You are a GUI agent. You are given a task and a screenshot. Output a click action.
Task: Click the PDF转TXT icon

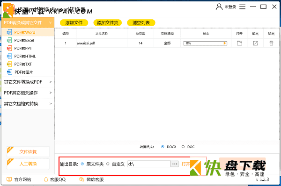[9, 64]
